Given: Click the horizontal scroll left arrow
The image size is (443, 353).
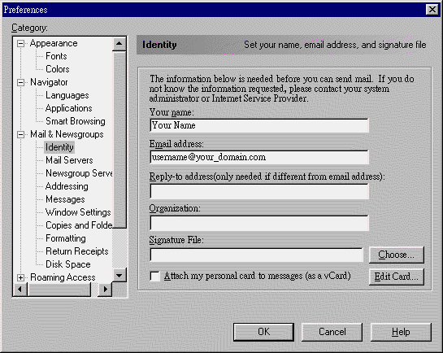Looking at the screenshot, I should tap(20, 289).
